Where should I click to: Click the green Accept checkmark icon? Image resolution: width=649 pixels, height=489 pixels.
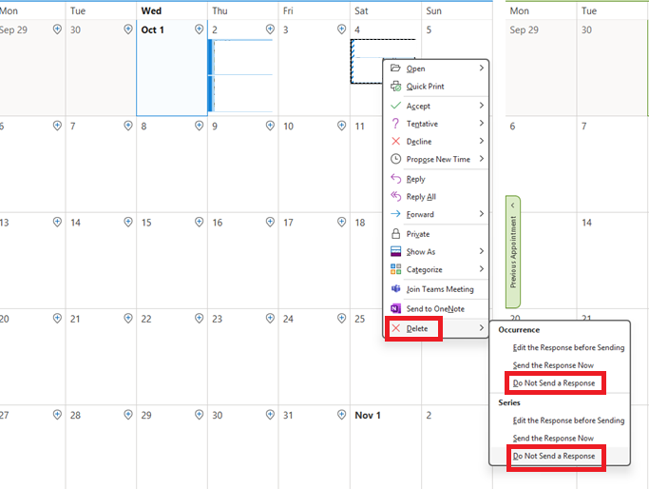(x=395, y=106)
